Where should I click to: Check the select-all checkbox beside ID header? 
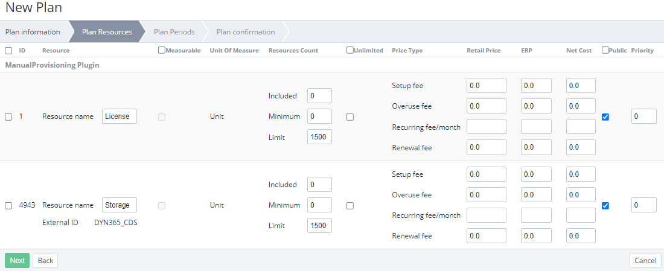click(x=8, y=51)
